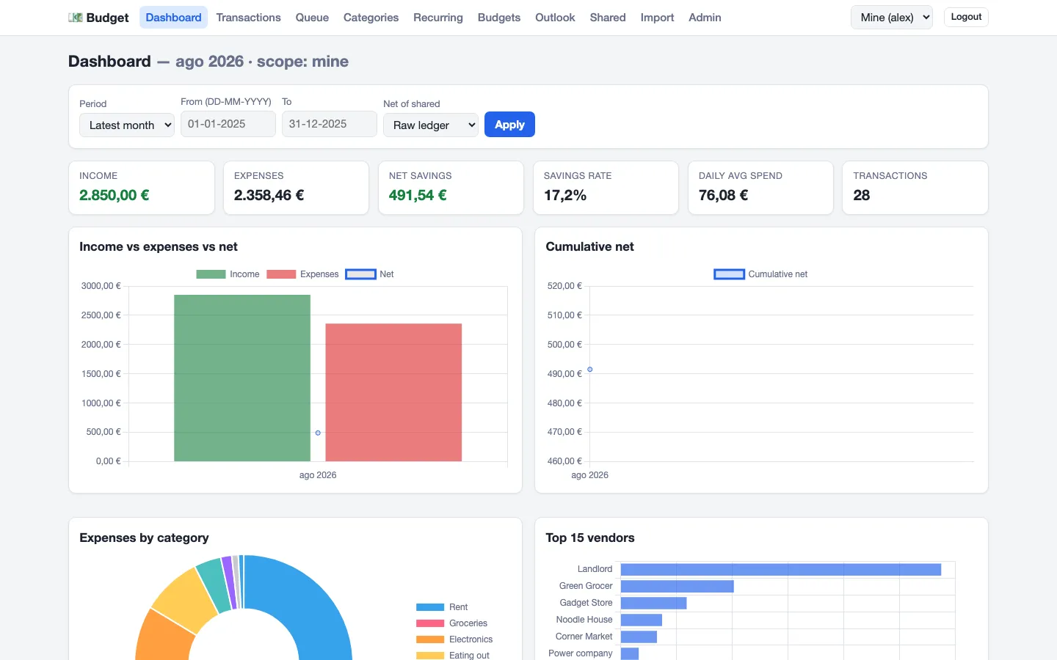This screenshot has width=1057, height=660.
Task: Open the Queue tab
Action: click(312, 18)
